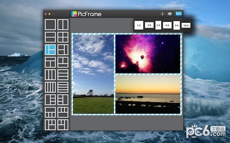
Task: Click the clouds and field photo
Action: pyautogui.click(x=94, y=74)
